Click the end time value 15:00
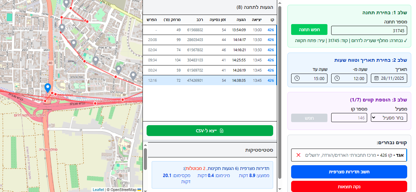This screenshot has height=192, width=416. (319, 78)
